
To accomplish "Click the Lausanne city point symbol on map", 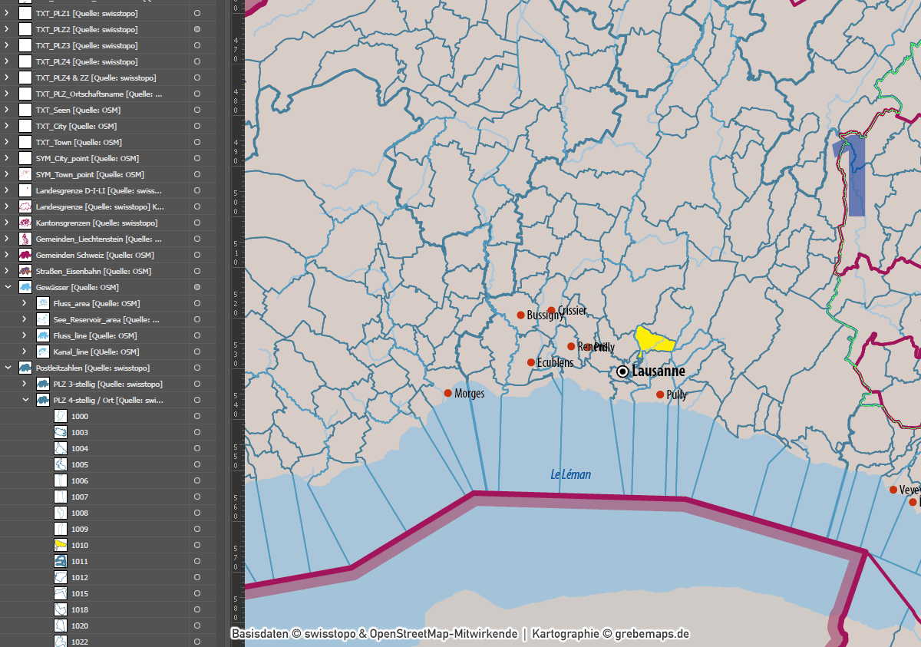I will point(622,371).
